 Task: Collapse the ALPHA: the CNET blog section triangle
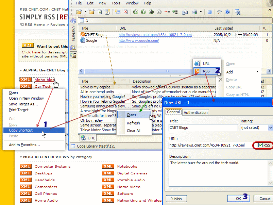click(21, 70)
